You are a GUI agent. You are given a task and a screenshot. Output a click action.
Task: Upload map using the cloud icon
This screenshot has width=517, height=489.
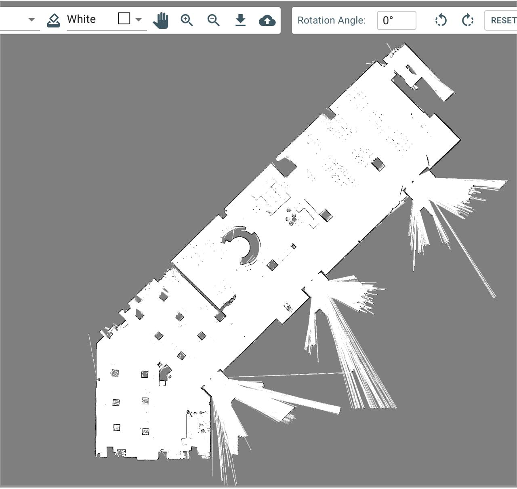click(267, 20)
